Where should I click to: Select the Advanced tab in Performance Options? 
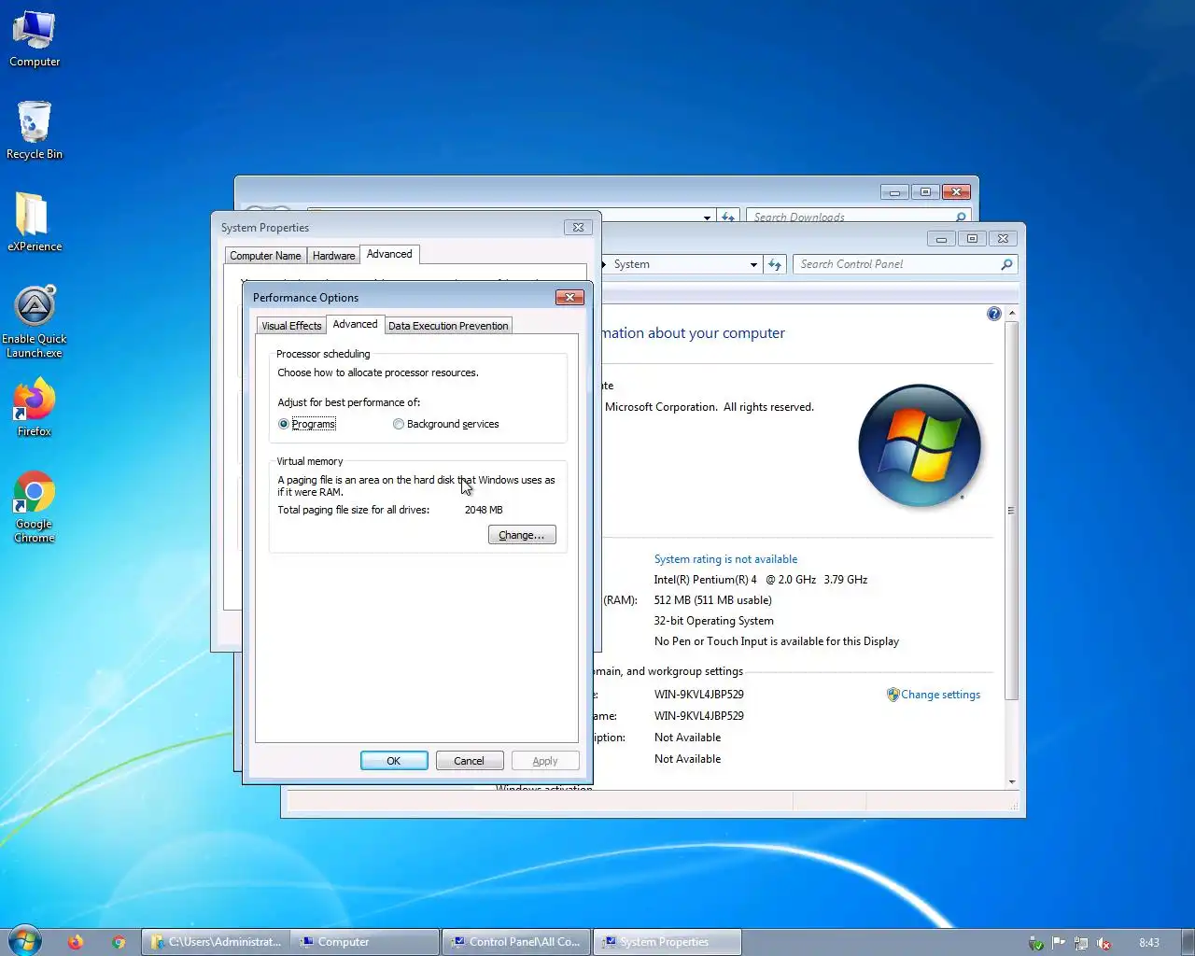(355, 324)
